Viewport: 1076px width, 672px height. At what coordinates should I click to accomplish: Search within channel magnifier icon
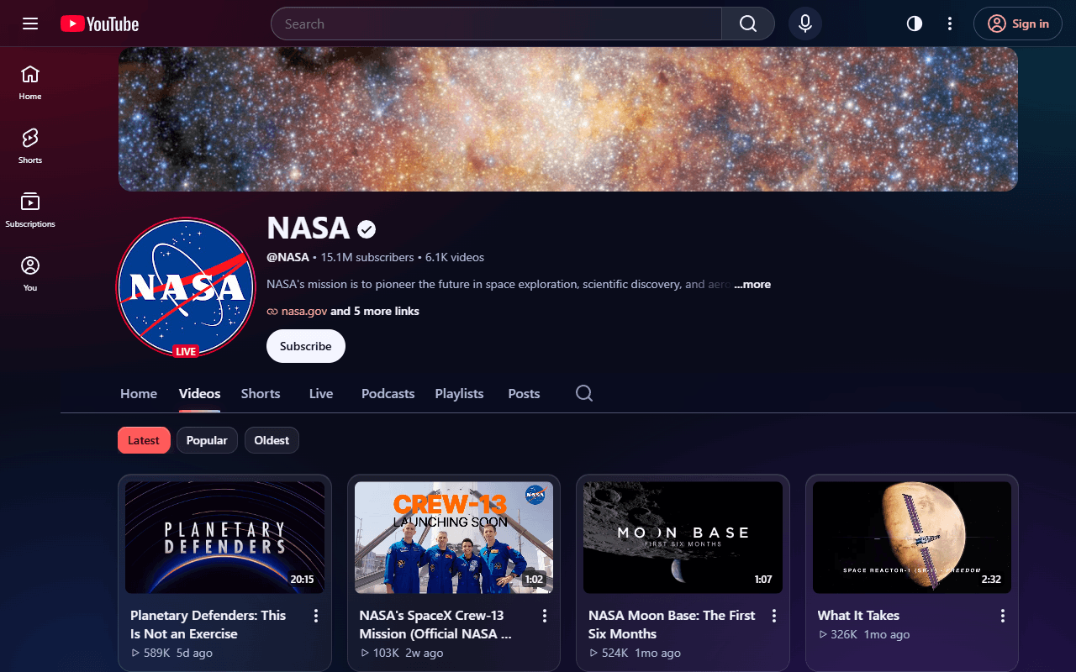click(584, 393)
